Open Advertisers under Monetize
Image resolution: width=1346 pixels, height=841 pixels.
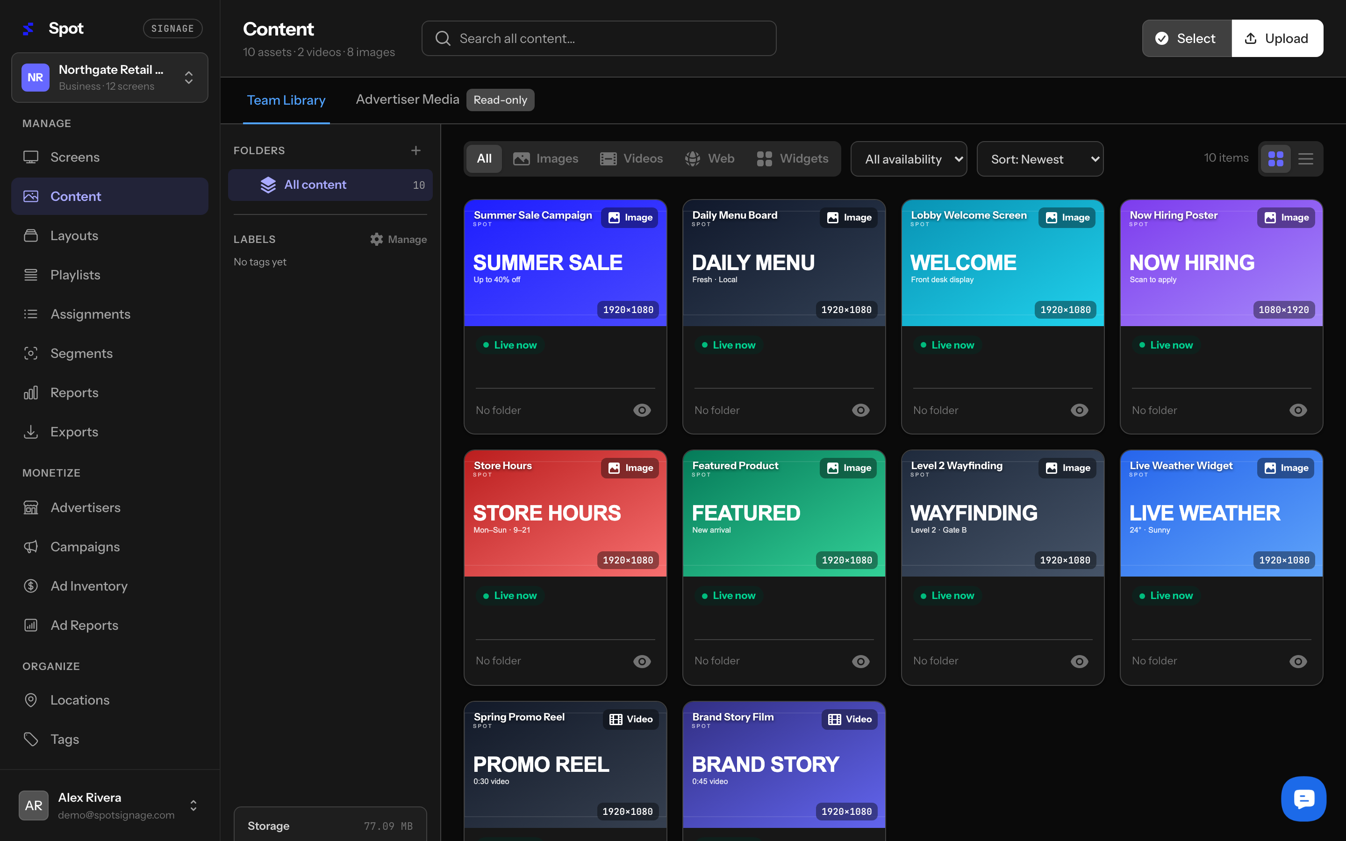coord(109,507)
